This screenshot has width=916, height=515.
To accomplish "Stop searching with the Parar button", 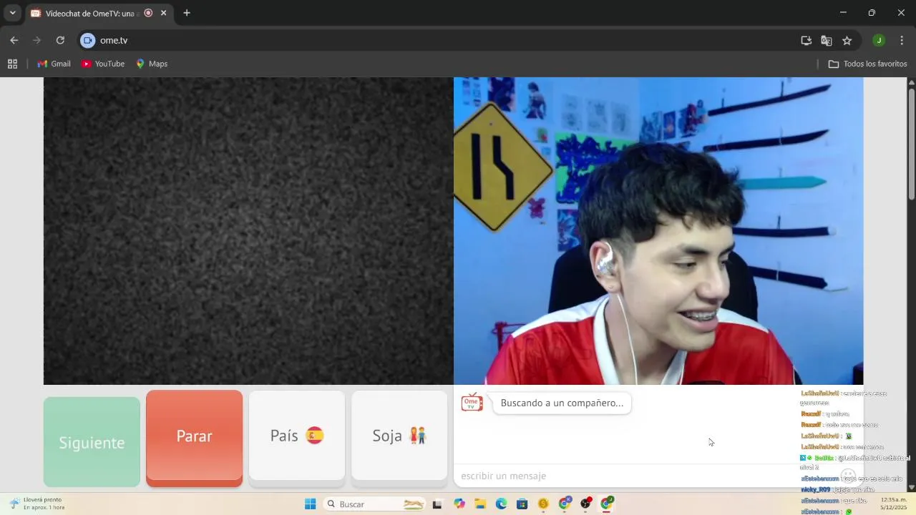I will (194, 436).
